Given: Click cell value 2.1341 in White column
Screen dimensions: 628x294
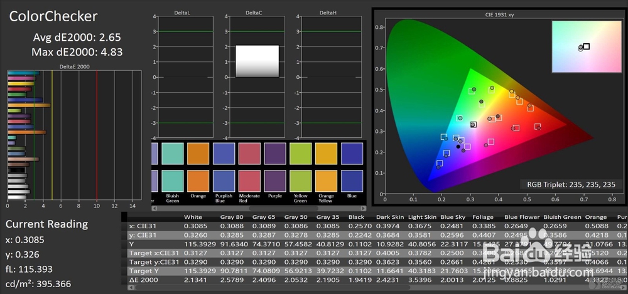Looking at the screenshot, I should [194, 280].
